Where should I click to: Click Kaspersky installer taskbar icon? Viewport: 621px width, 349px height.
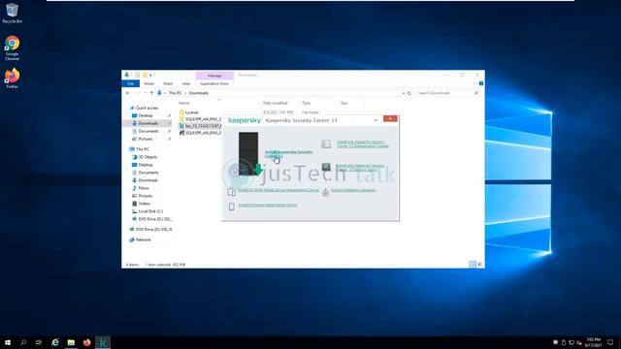(103, 342)
